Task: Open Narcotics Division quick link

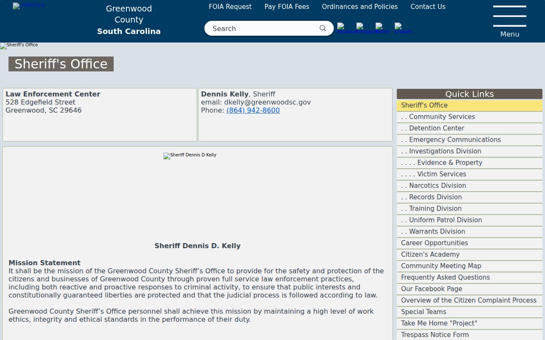Action: tap(470, 186)
